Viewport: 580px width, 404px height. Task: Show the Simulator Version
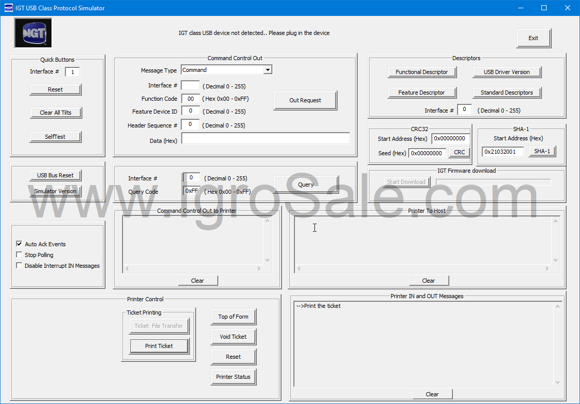tap(55, 191)
